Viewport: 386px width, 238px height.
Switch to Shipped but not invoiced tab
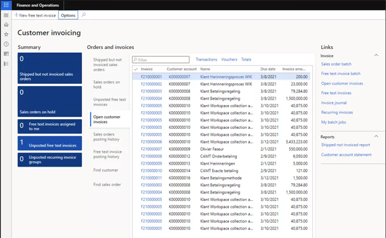tap(108, 65)
